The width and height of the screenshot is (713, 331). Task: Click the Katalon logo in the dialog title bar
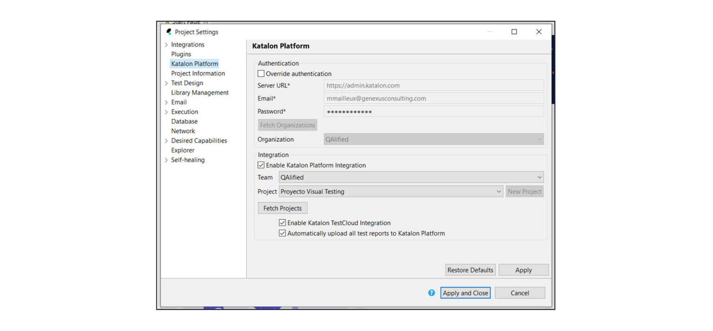click(x=169, y=31)
